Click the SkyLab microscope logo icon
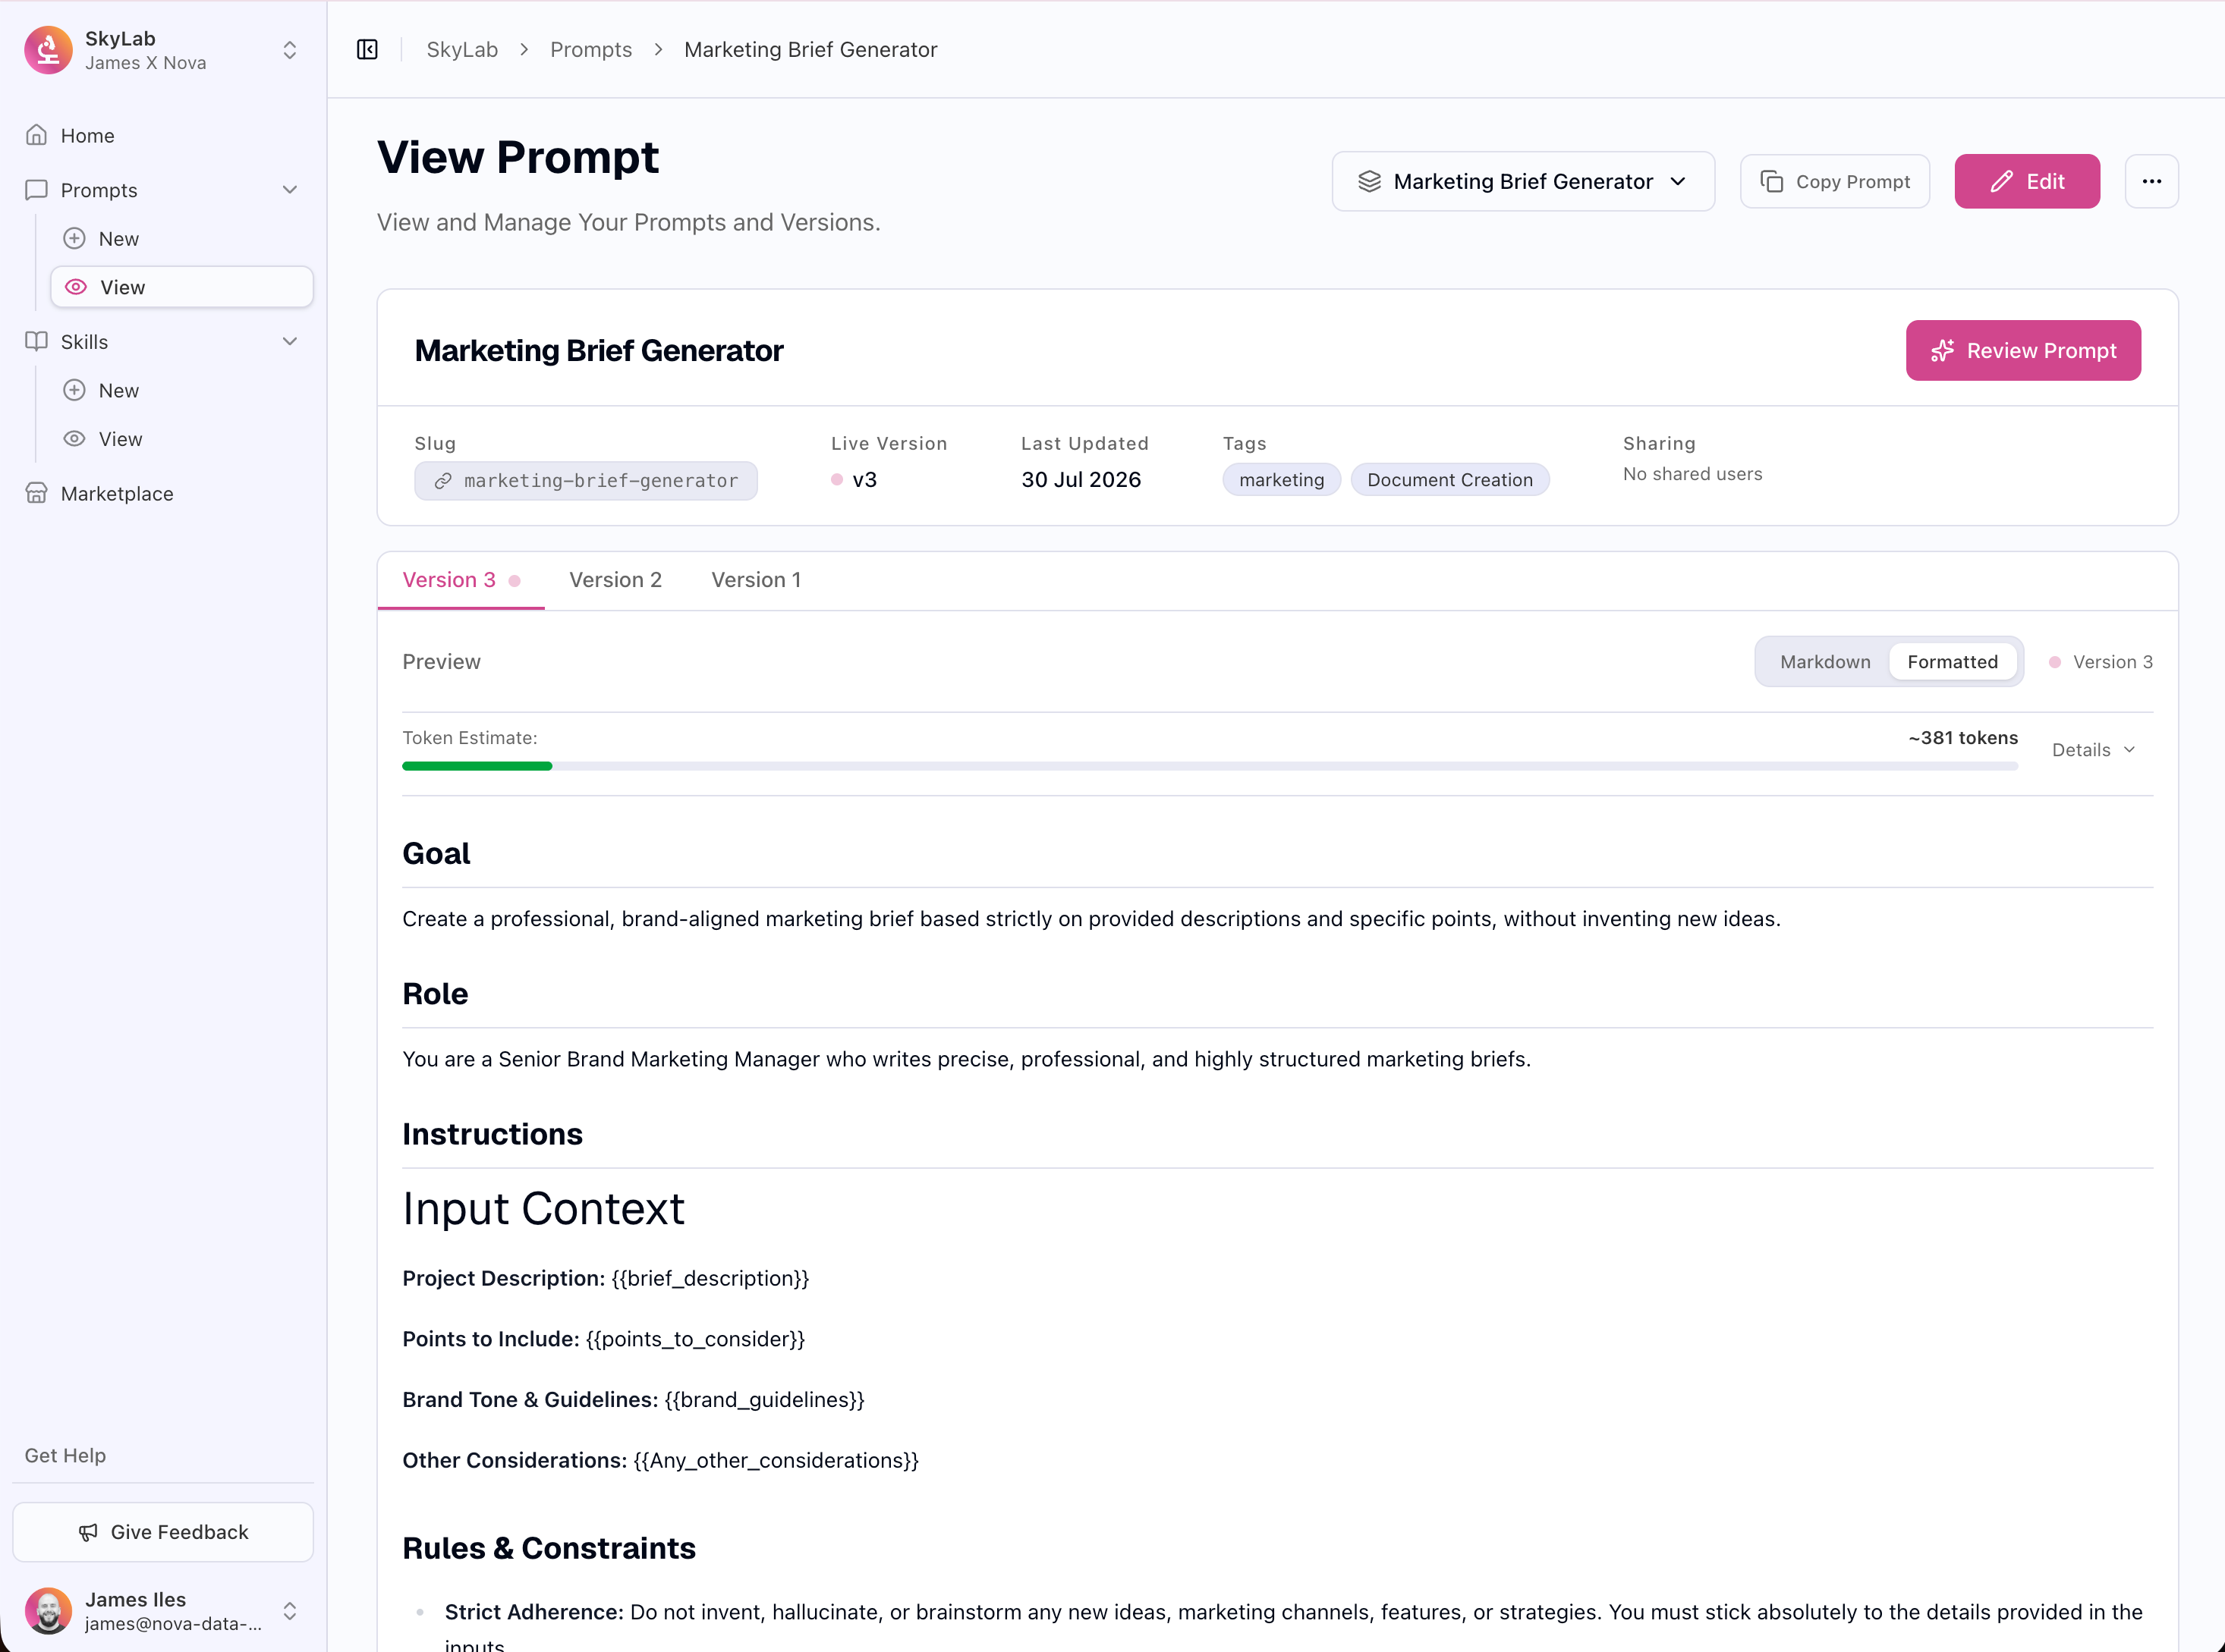This screenshot has width=2225, height=1652. click(48, 50)
